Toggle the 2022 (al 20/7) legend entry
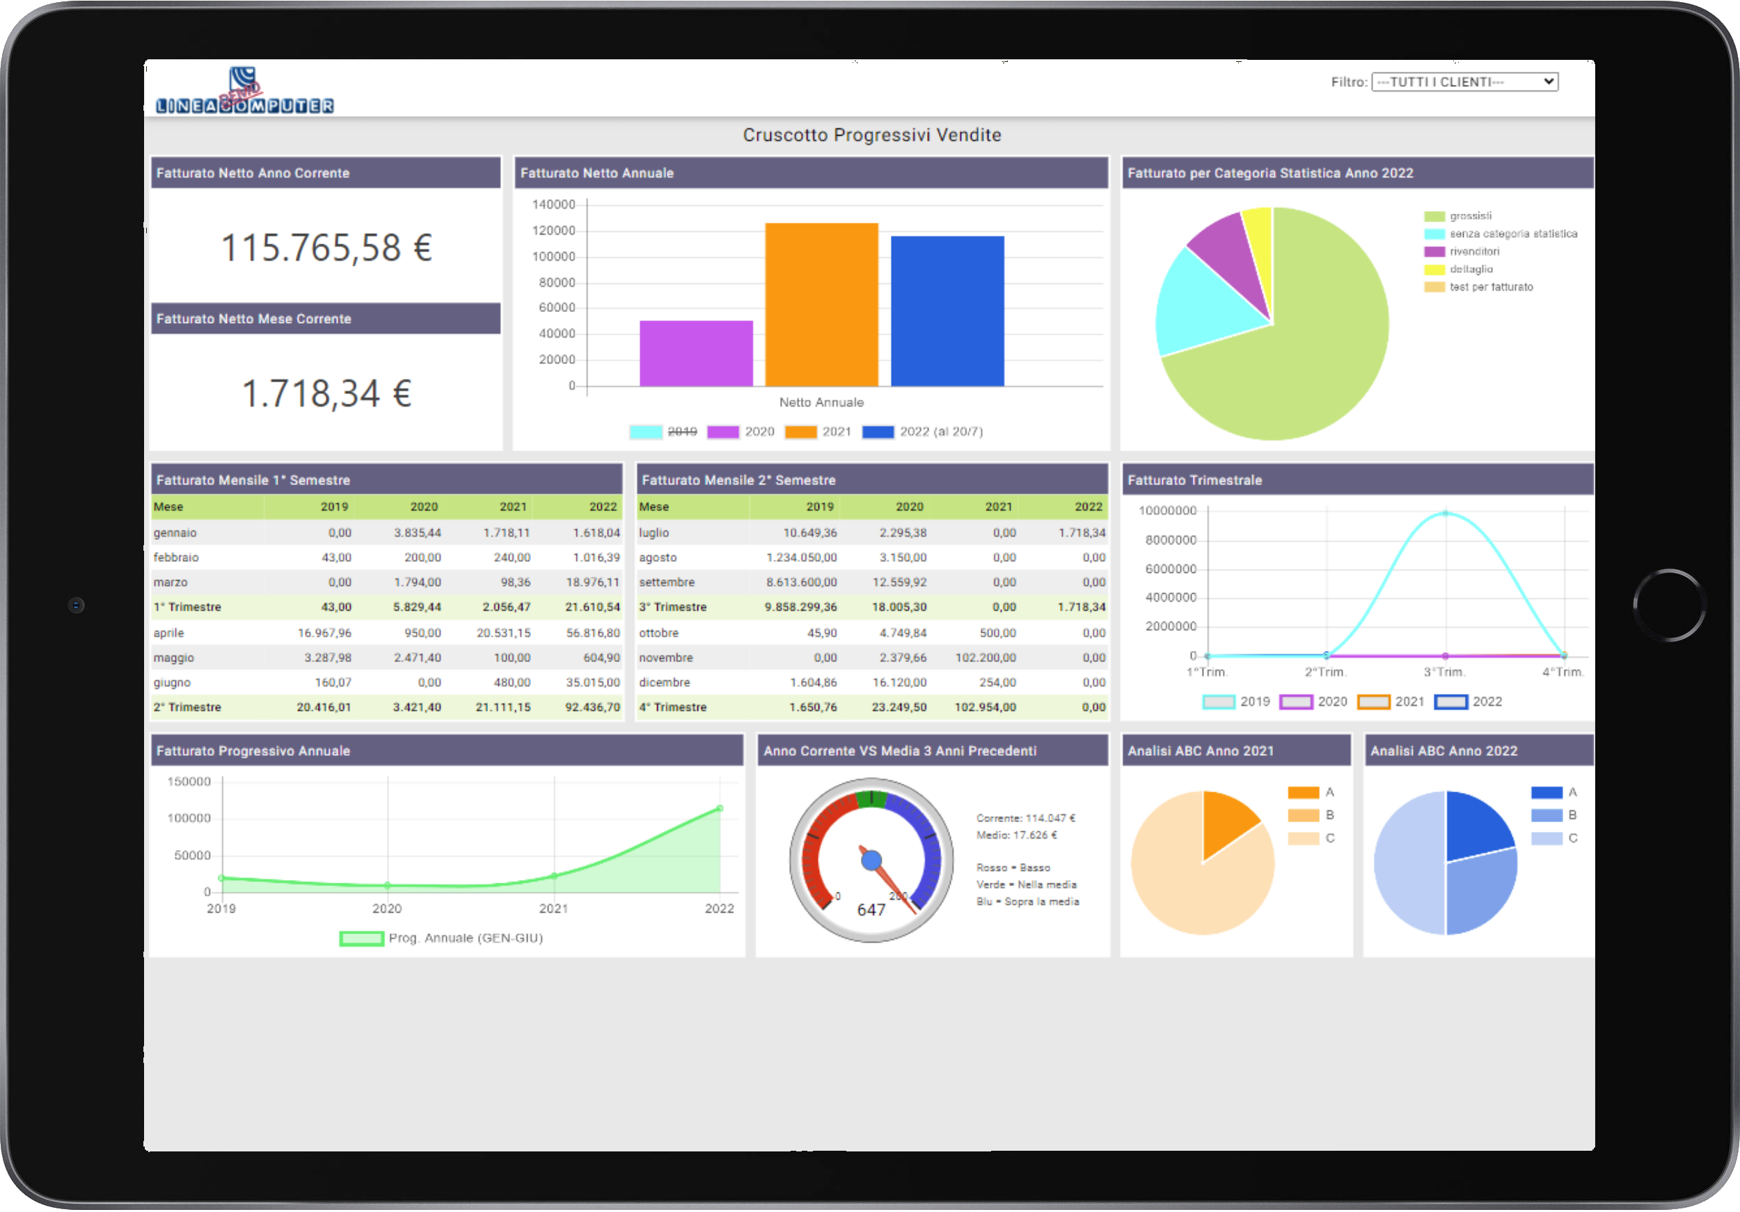 922,432
